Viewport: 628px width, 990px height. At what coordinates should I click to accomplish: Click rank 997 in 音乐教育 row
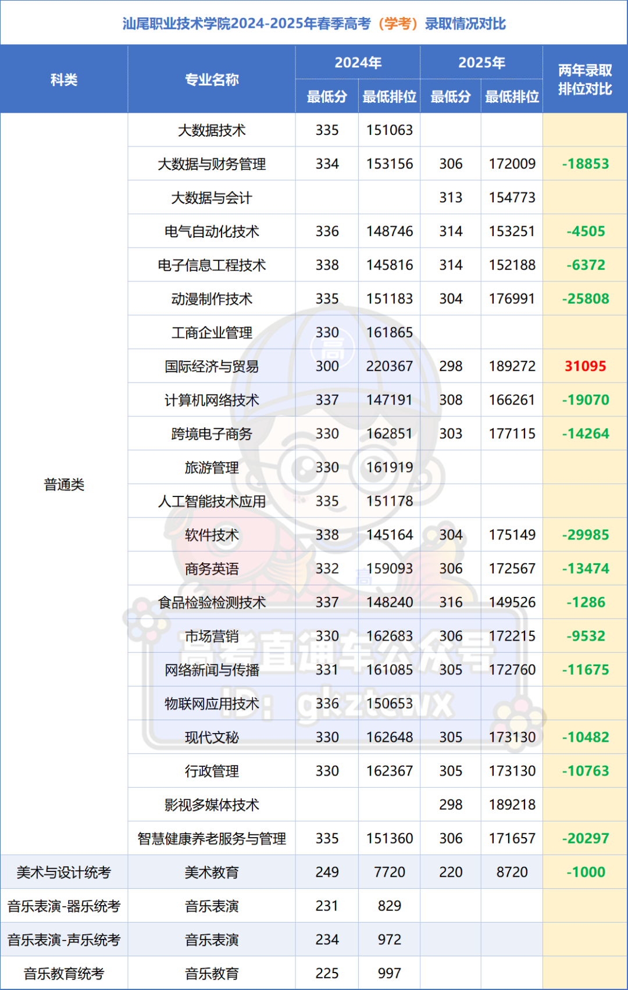[x=390, y=973]
